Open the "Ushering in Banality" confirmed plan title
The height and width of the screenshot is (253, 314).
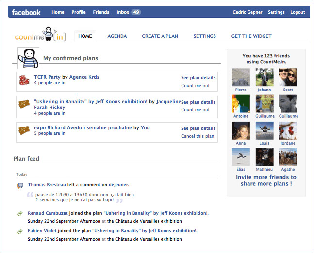(x=91, y=101)
